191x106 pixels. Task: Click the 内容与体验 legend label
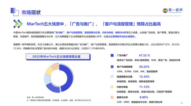(x=122, y=87)
